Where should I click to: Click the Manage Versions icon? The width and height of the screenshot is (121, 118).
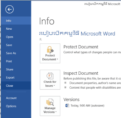tap(50, 102)
